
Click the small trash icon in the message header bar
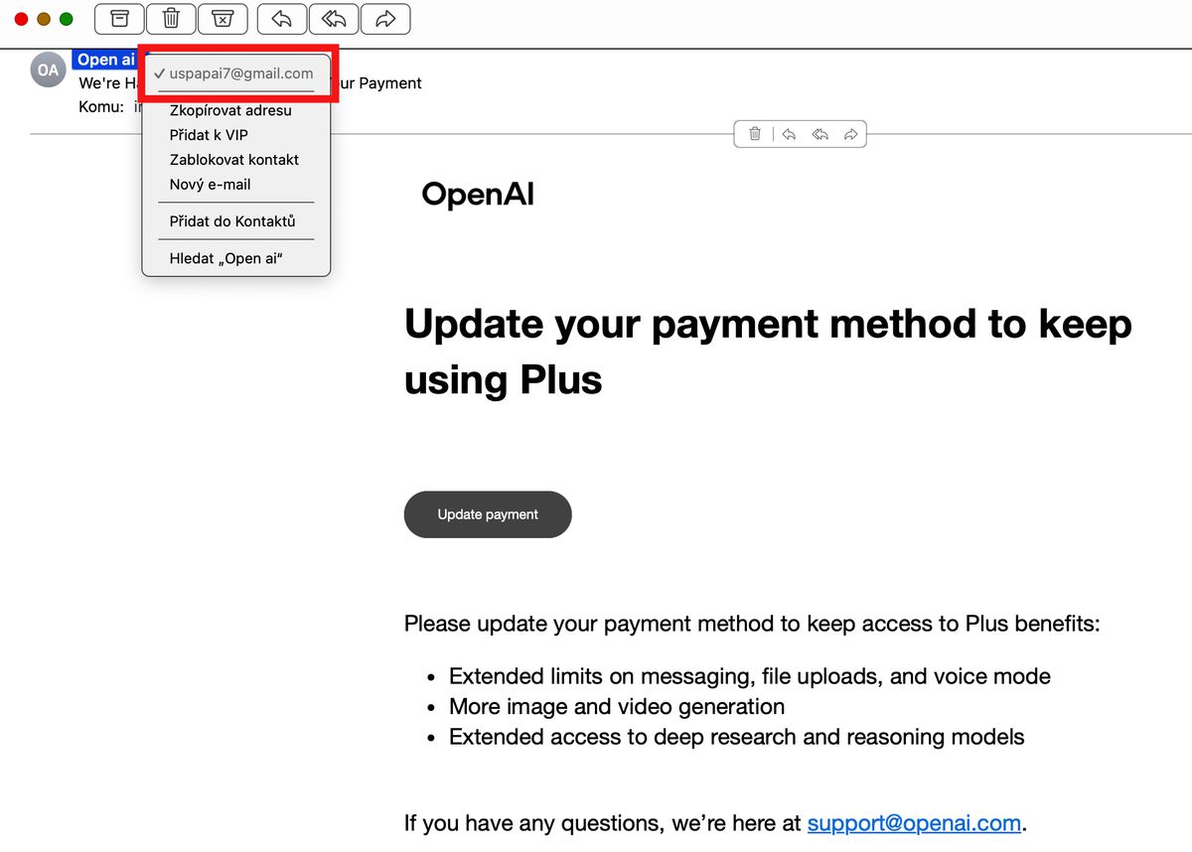(755, 134)
